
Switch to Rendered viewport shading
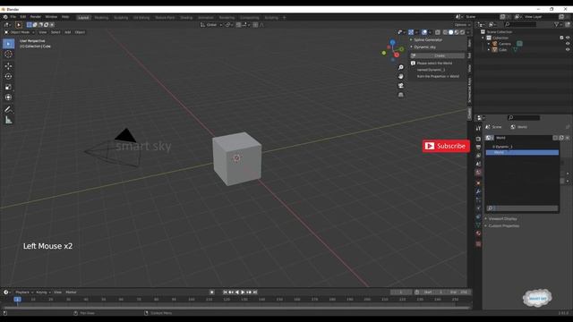pos(462,32)
